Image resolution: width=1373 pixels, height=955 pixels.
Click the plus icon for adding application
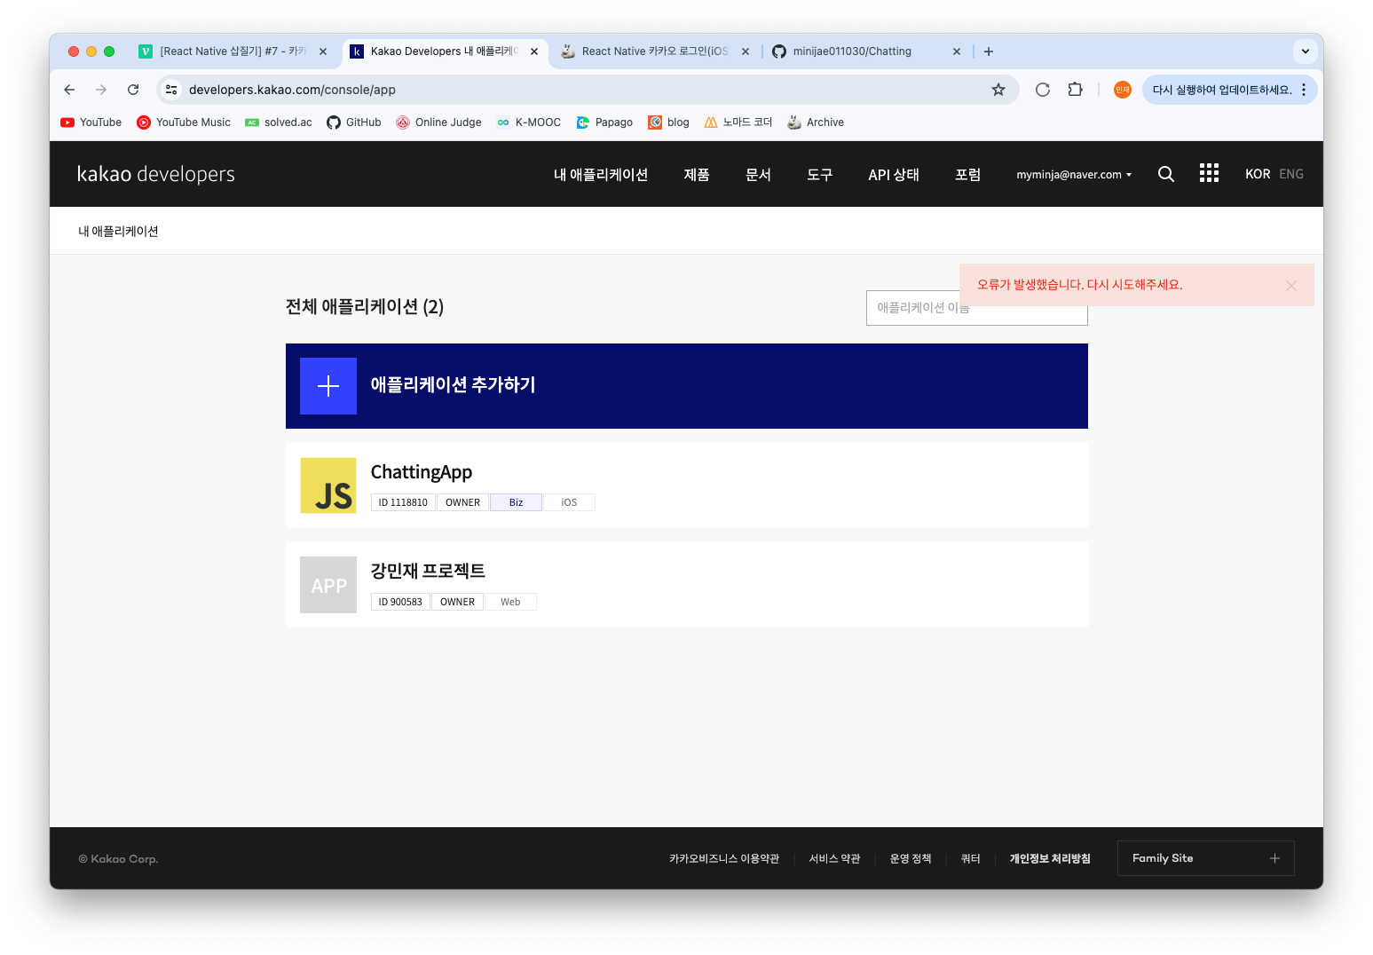(328, 386)
